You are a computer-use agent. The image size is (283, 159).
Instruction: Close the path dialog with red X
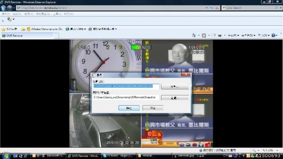tap(186, 74)
